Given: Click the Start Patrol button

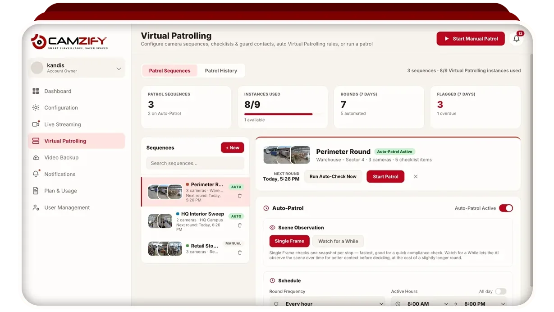Looking at the screenshot, I should click(385, 177).
